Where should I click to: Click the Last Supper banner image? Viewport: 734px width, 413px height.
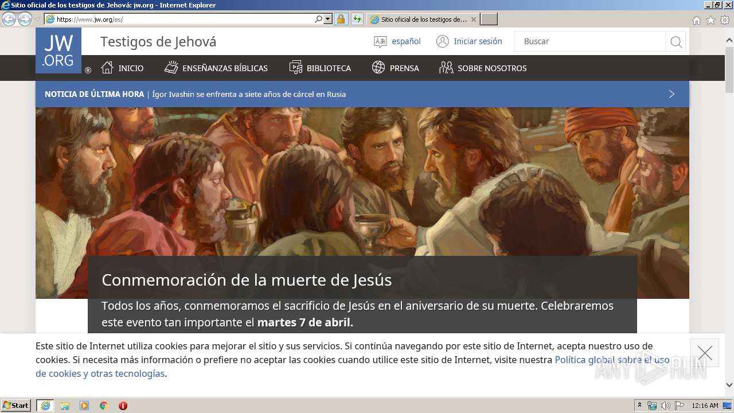coord(362,181)
